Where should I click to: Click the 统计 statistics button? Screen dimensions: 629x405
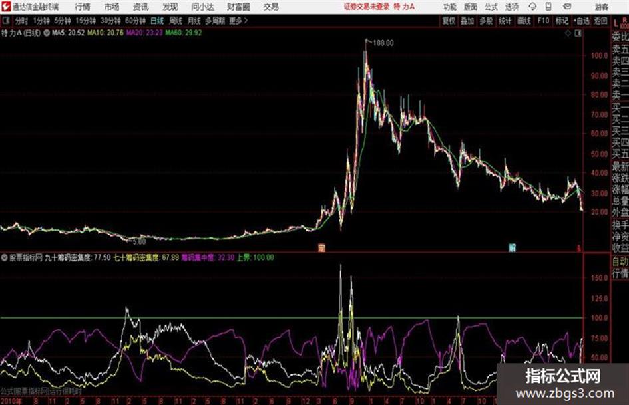pos(505,21)
